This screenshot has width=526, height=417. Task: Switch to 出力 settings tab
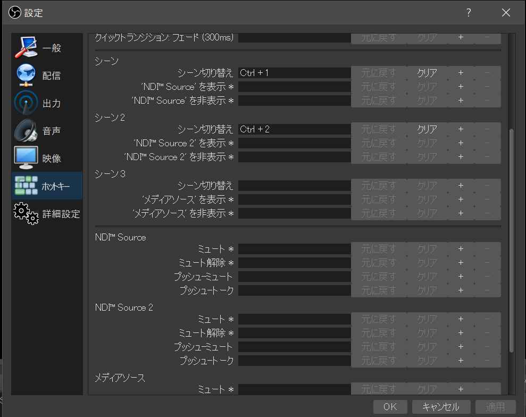pos(47,103)
